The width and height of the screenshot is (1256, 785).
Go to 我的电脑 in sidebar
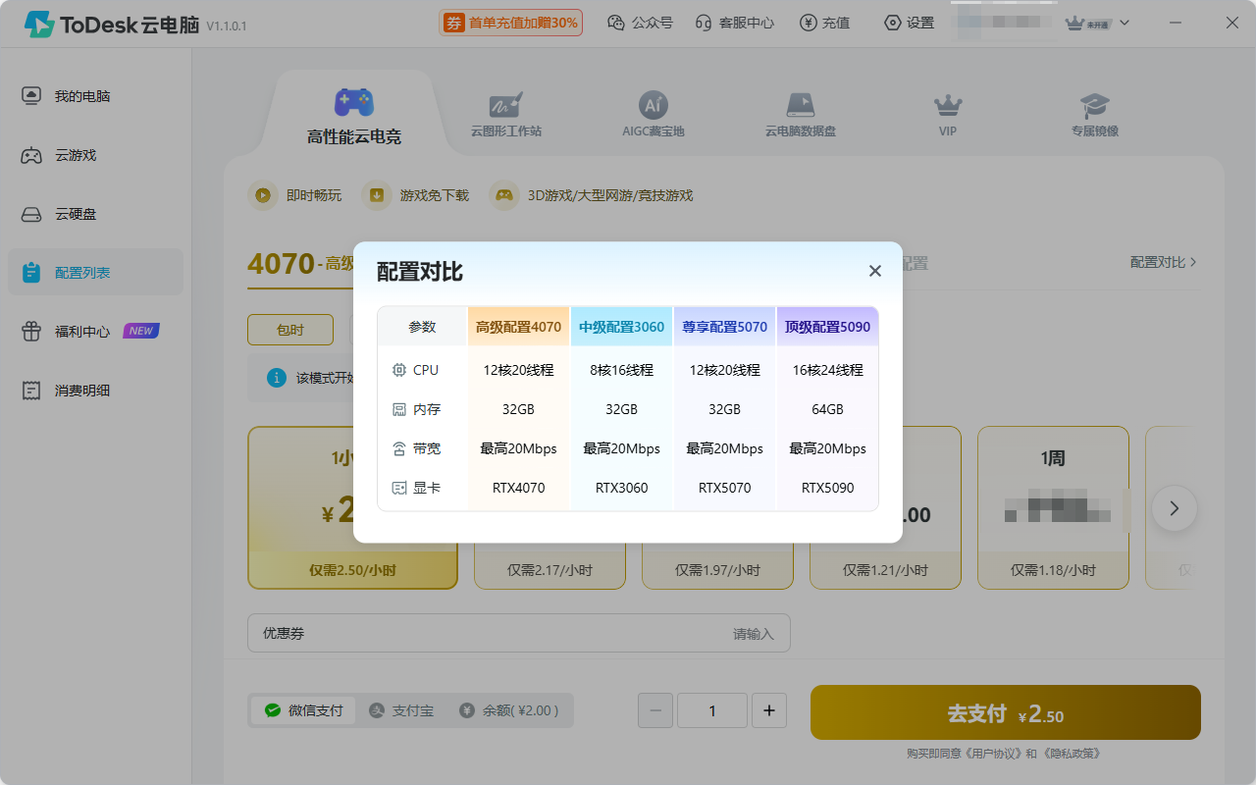(x=95, y=96)
